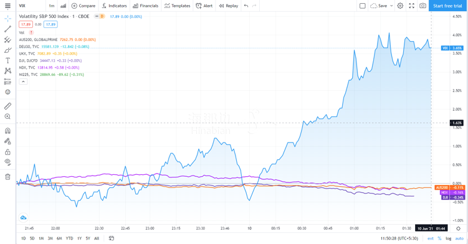This screenshot has width=468, height=244.
Task: Save the chart layout
Action: click(x=379, y=6)
